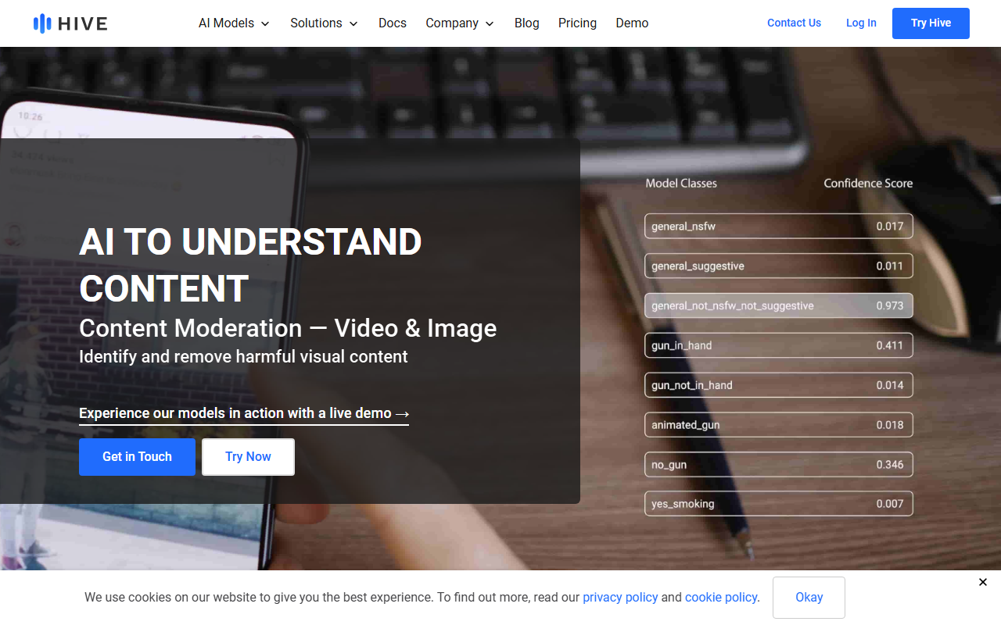Click the Model Classes column heading
This screenshot has width=1001, height=625.
point(681,184)
